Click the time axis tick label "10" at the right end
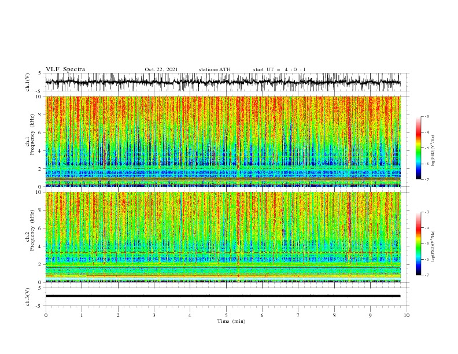Image resolution: width=458 pixels, height=354 pixels. [407, 315]
